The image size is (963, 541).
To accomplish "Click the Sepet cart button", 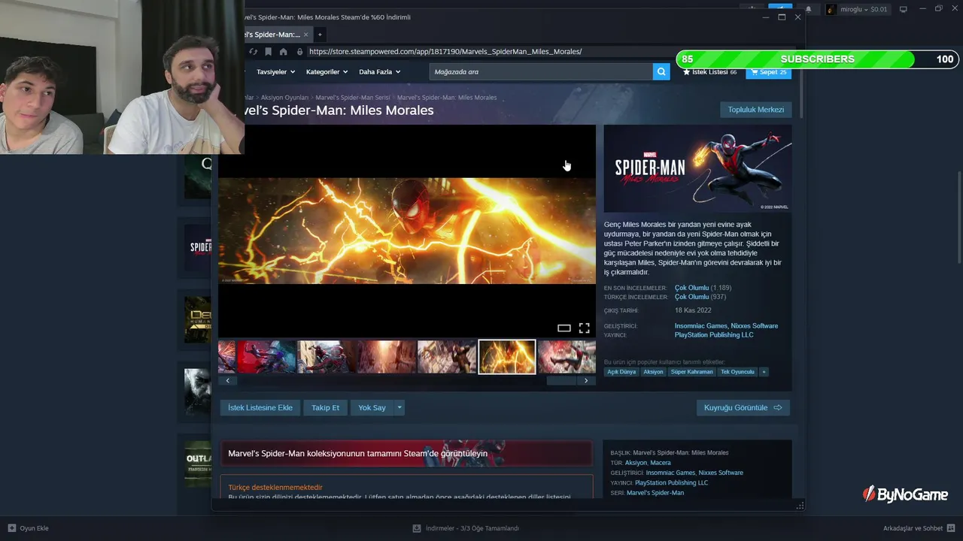I will coord(768,72).
